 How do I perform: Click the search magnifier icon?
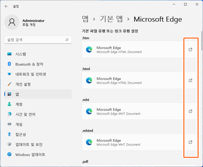pos(67,40)
